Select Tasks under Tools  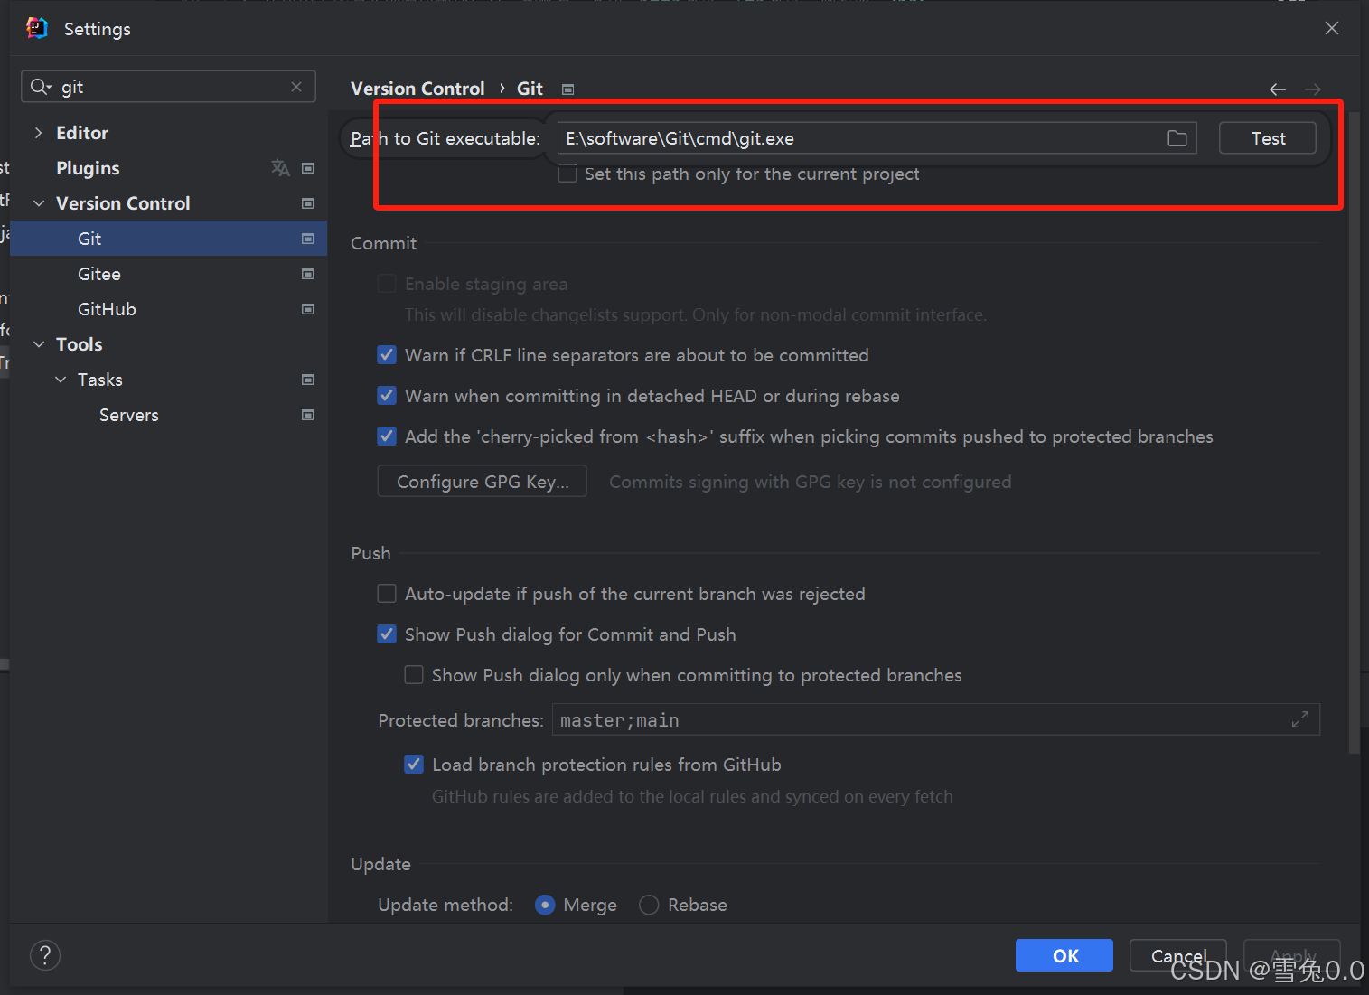click(x=100, y=380)
